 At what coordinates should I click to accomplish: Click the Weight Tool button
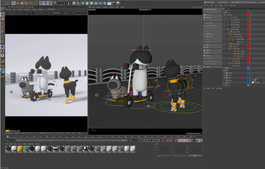pos(213,34)
